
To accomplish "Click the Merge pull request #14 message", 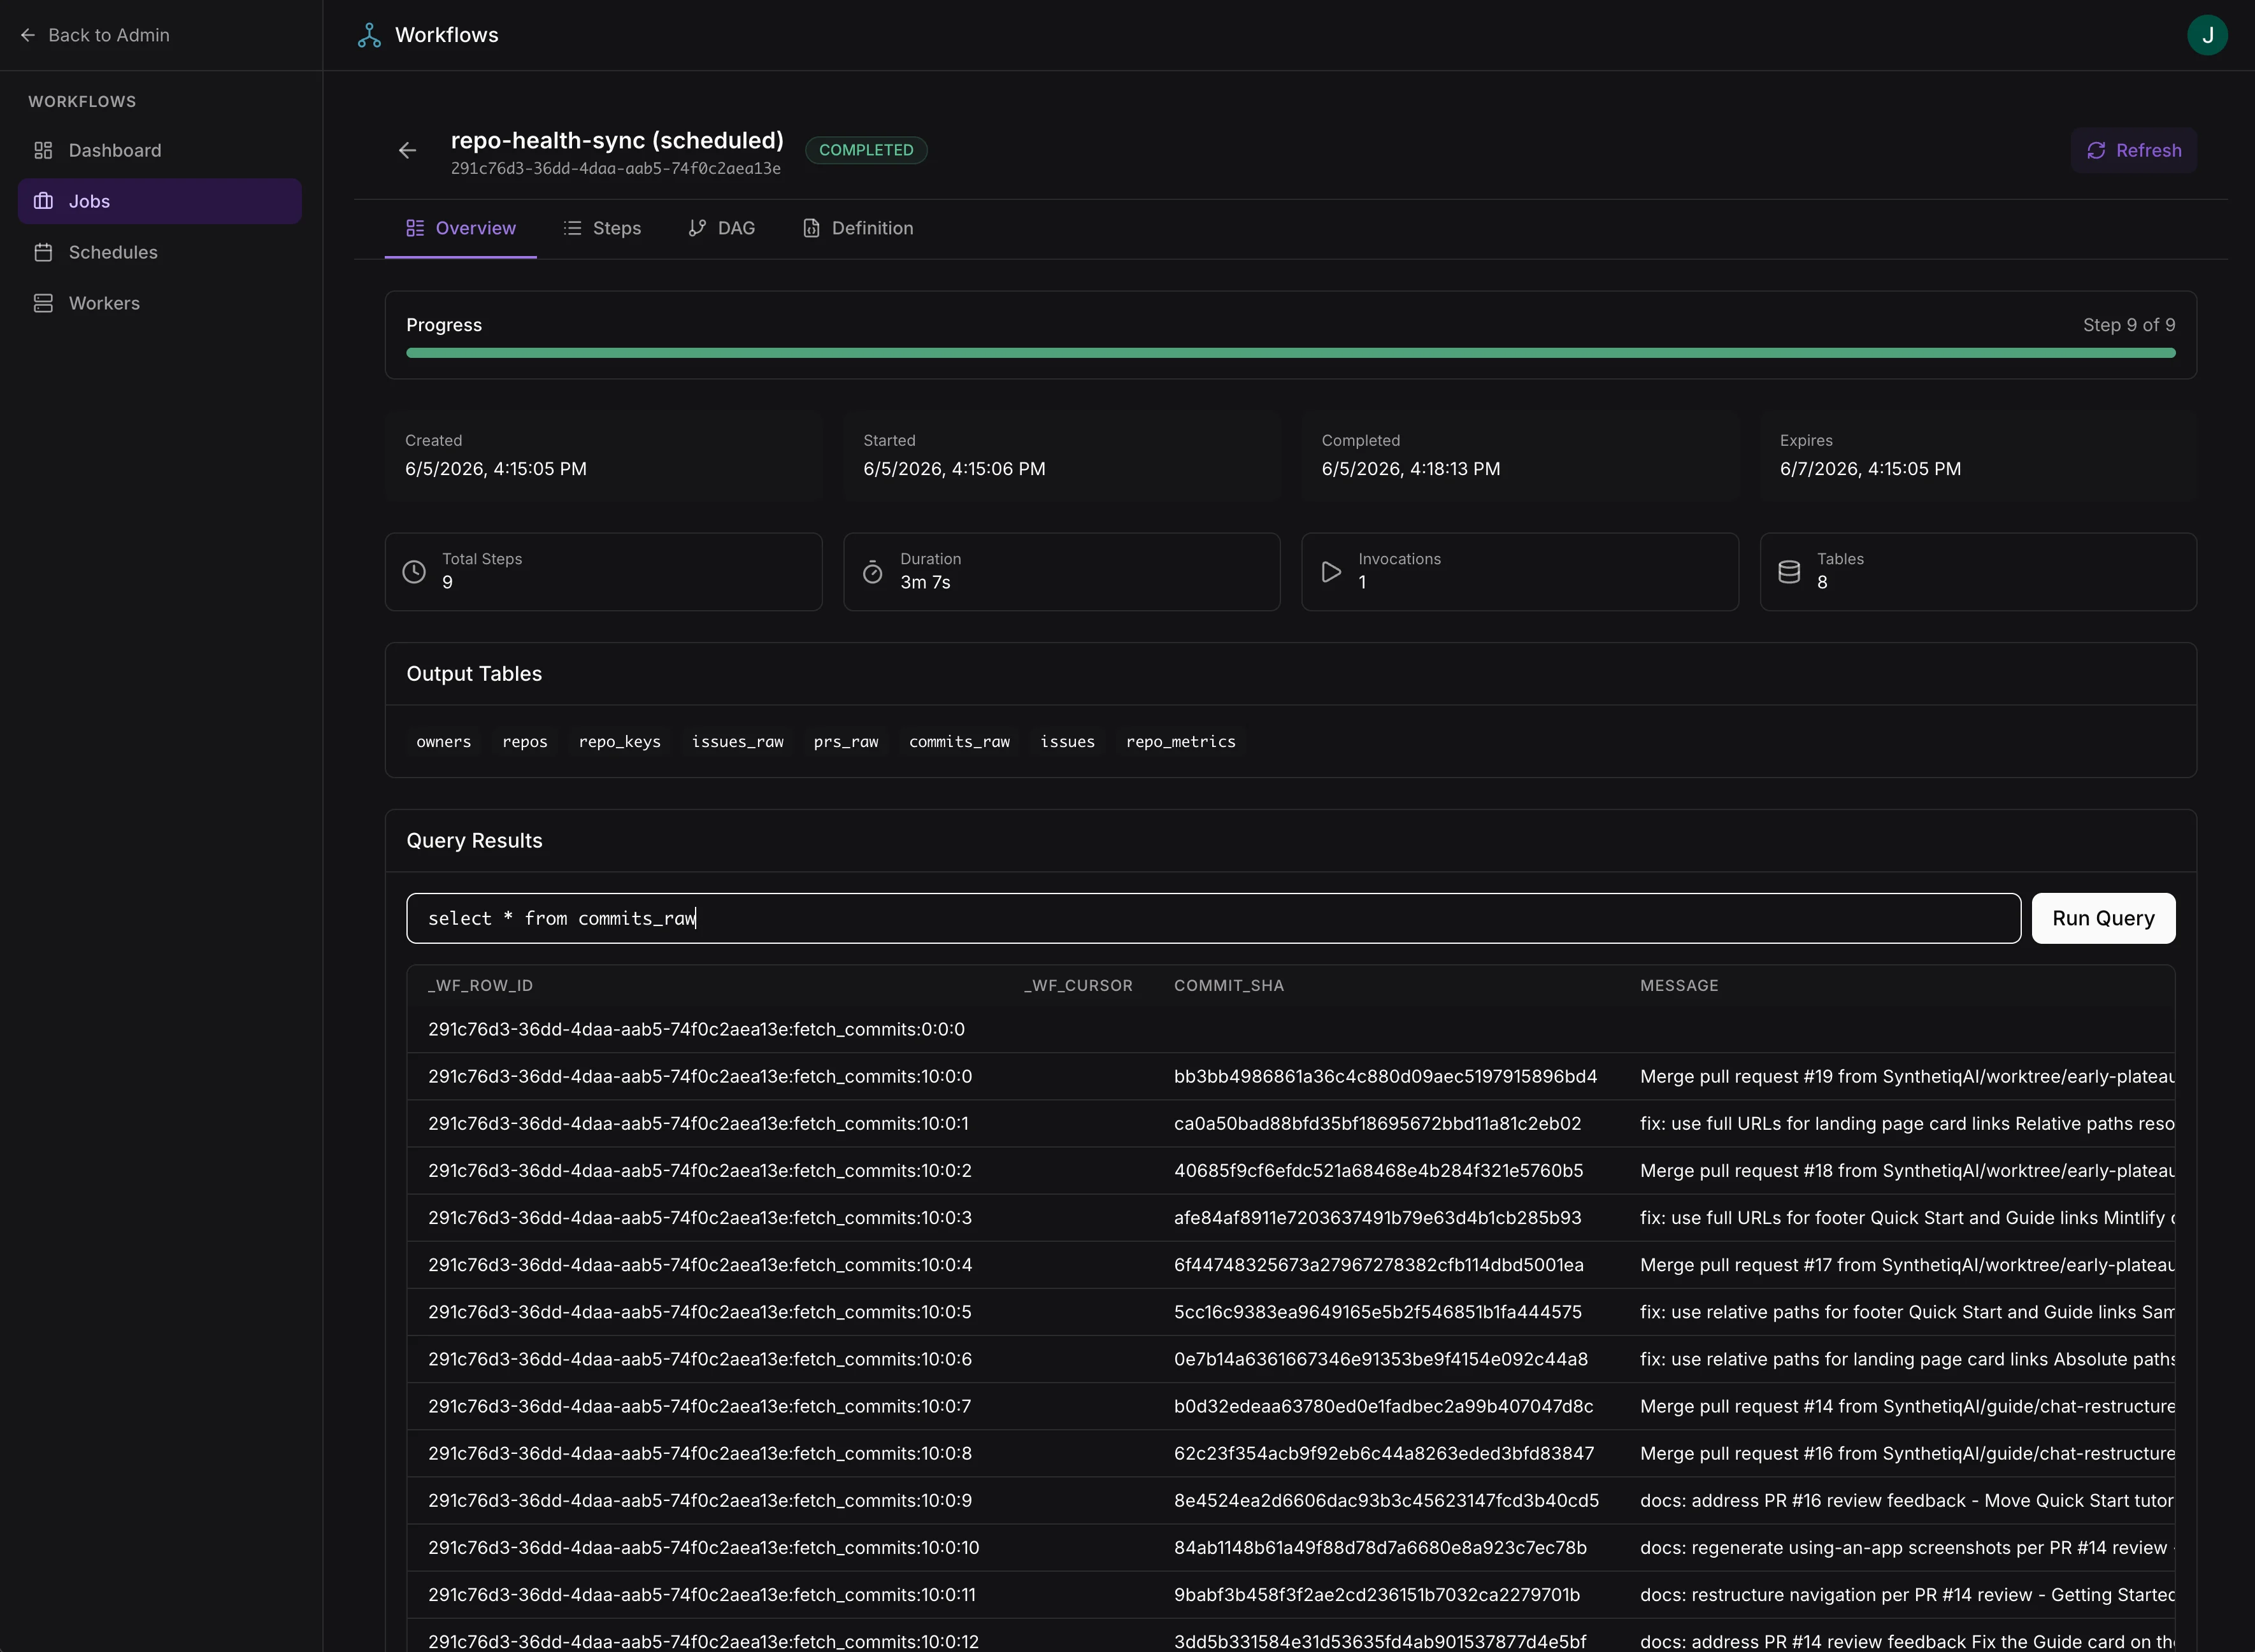I will coord(1907,1406).
